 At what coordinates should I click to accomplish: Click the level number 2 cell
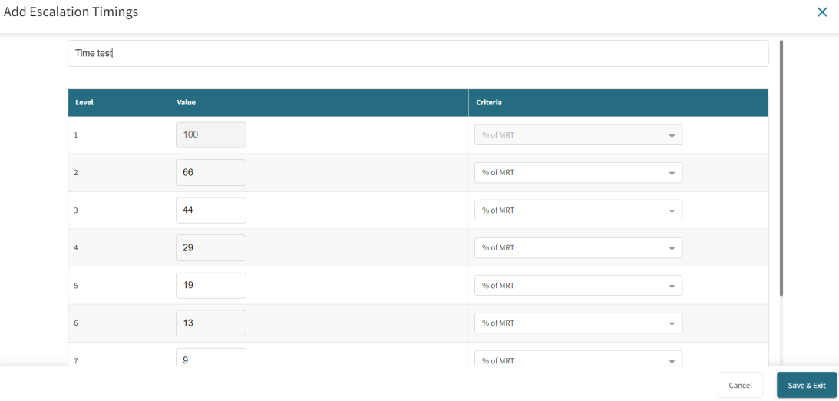point(119,172)
